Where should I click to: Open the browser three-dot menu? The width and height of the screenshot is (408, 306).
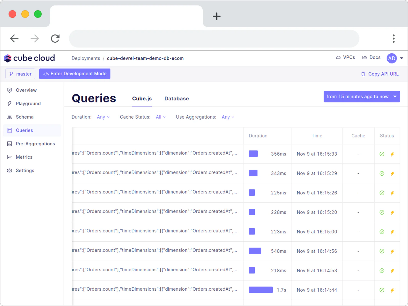[393, 39]
